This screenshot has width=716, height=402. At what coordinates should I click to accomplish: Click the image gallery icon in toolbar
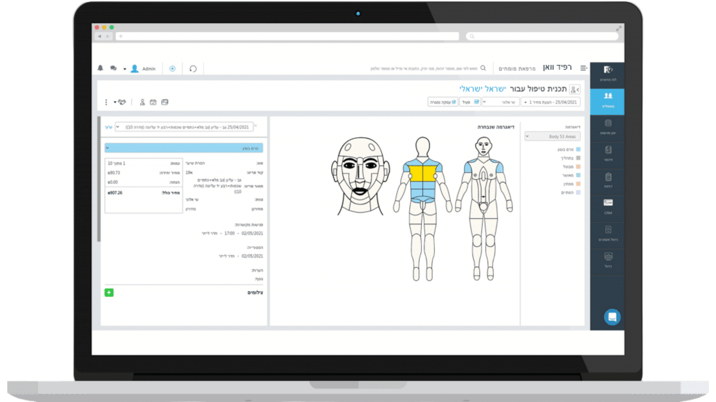tap(165, 102)
